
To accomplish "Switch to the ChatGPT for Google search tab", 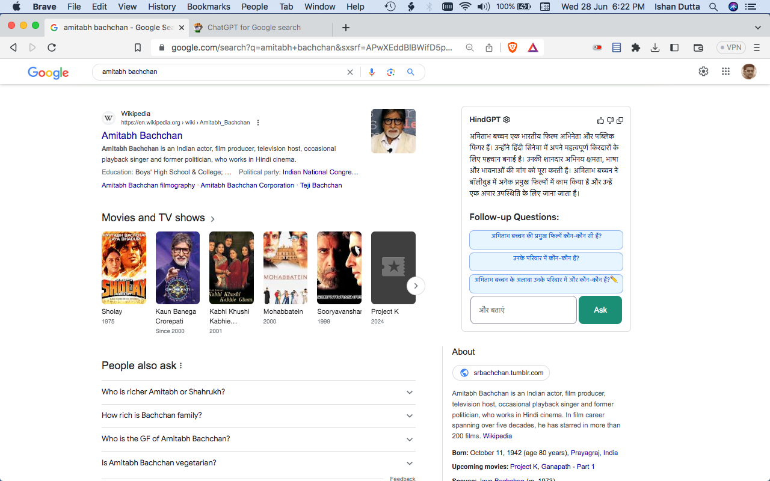I will coord(259,27).
